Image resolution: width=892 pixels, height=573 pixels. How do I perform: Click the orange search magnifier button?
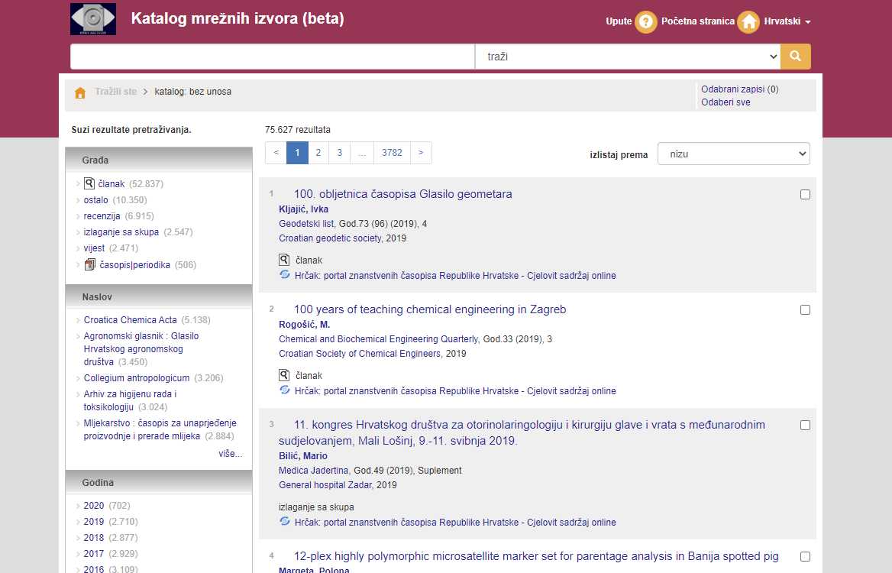pyautogui.click(x=795, y=57)
